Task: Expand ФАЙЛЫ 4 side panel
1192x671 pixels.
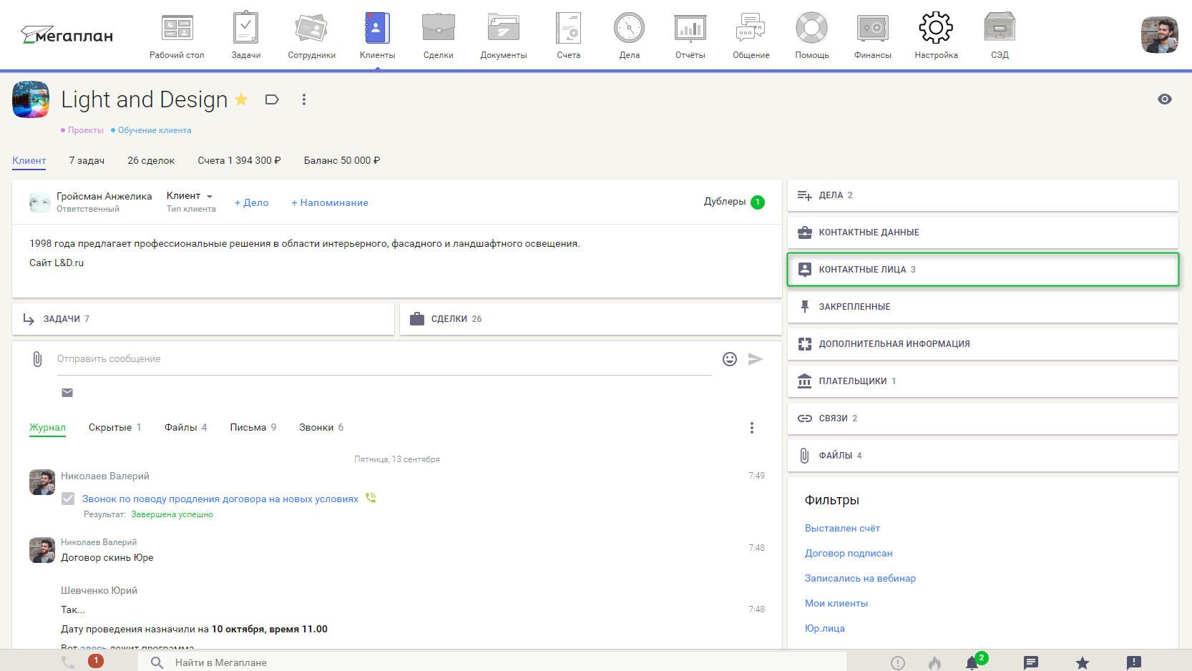Action: pyautogui.click(x=982, y=456)
